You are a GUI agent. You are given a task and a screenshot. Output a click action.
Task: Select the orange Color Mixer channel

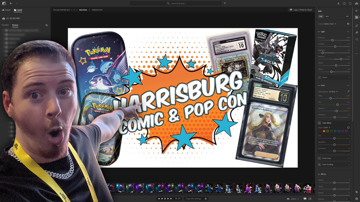(324, 131)
